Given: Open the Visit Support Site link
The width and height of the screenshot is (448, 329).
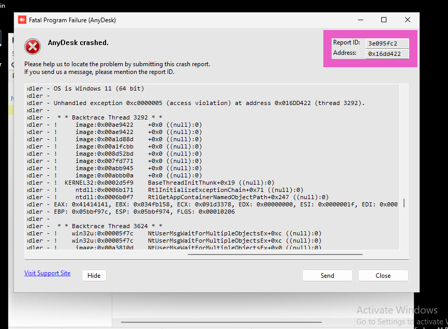Looking at the screenshot, I should coord(48,273).
